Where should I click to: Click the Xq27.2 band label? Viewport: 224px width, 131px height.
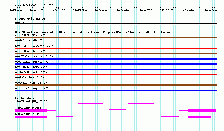(20, 22)
